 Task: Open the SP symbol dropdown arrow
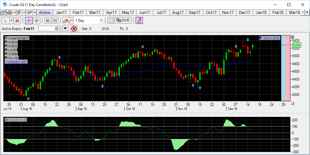click(x=35, y=12)
